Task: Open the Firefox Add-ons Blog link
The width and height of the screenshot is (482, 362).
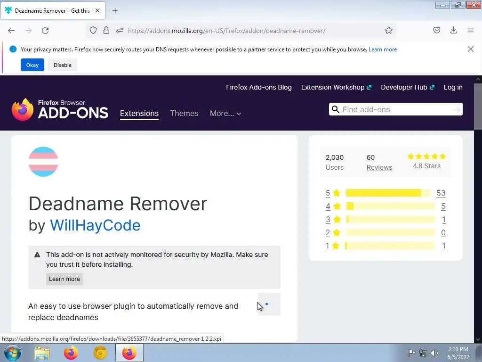Action: [x=259, y=87]
